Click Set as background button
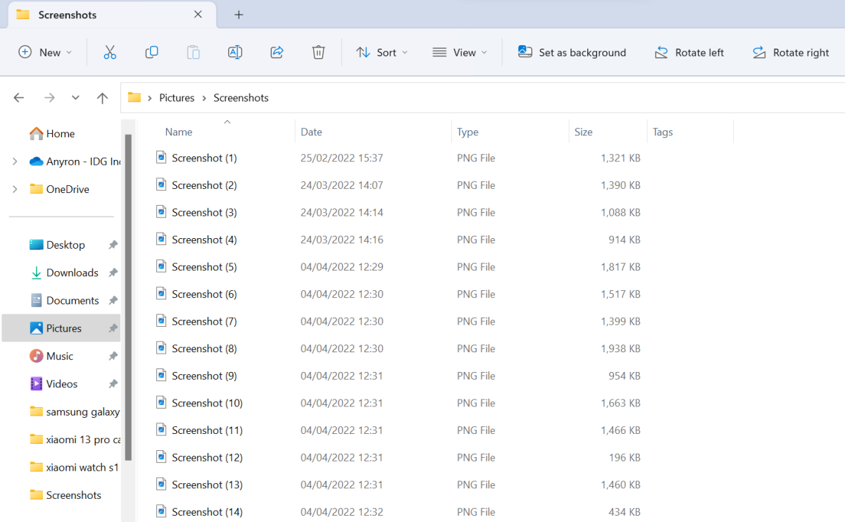 [x=572, y=53]
